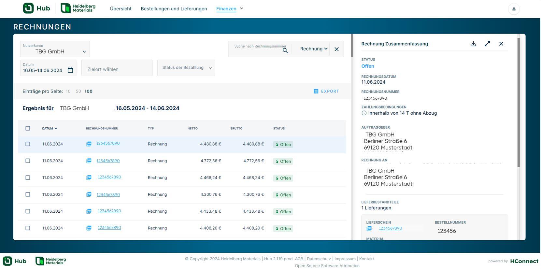Go to the Übersicht menu item
This screenshot has height=269, width=541.
tap(121, 9)
